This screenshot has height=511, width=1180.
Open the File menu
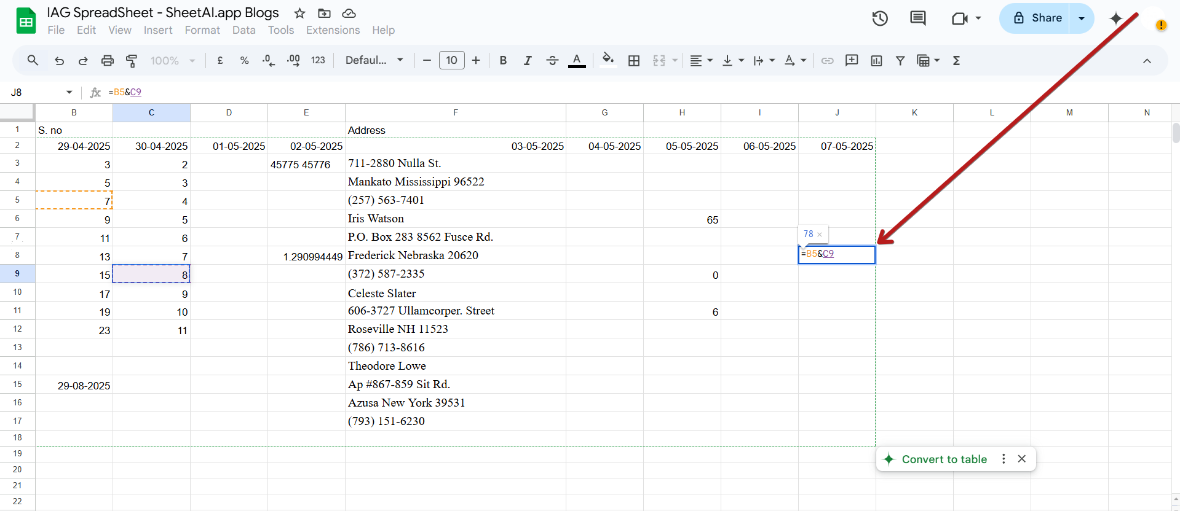56,30
